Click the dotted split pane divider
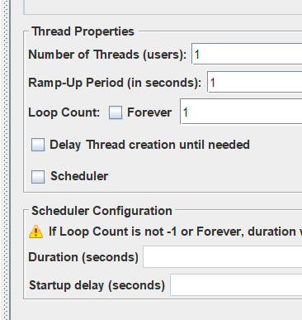Viewport: 302px width, 320px height. point(6,160)
